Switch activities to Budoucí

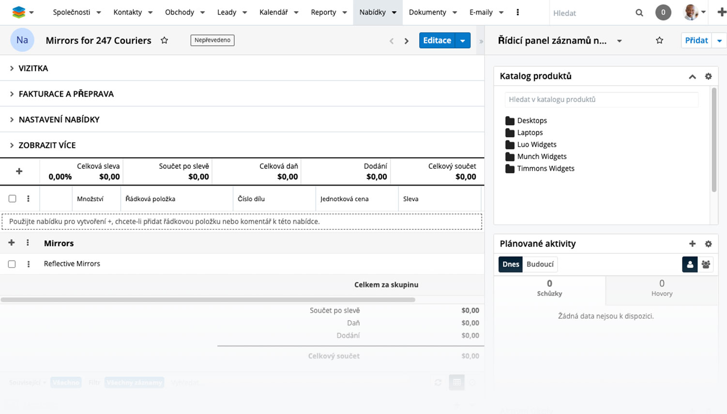point(540,264)
